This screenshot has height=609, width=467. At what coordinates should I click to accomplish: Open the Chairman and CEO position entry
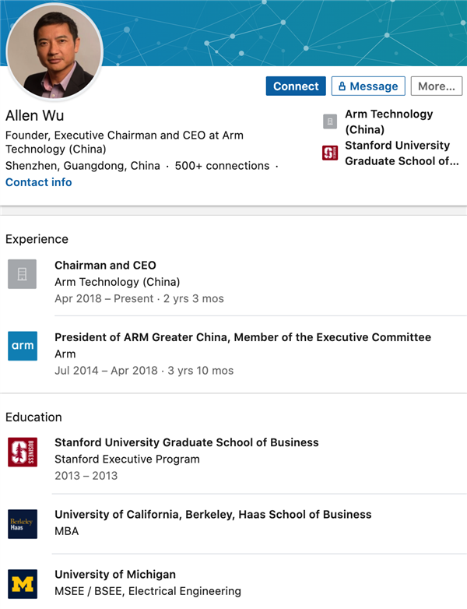point(105,266)
